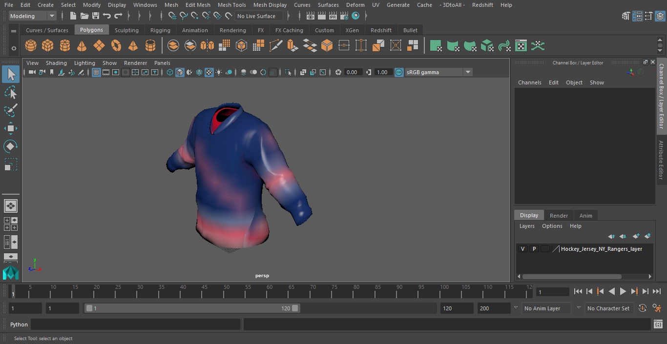Open the Multi-Cut knife tool on shelf

(276, 46)
